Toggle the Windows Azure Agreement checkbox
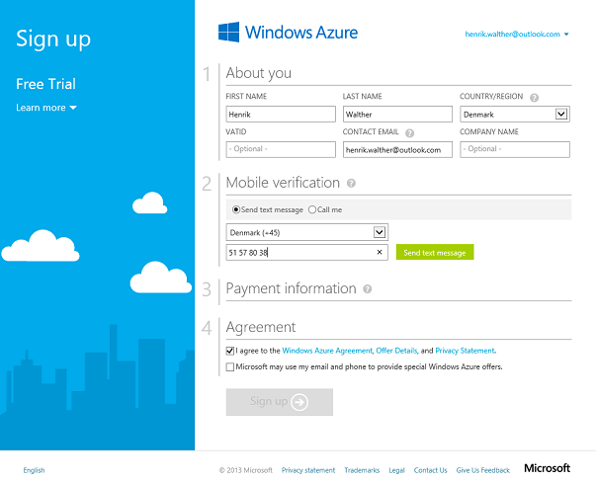Viewport: 596px width, 482px height. [230, 351]
